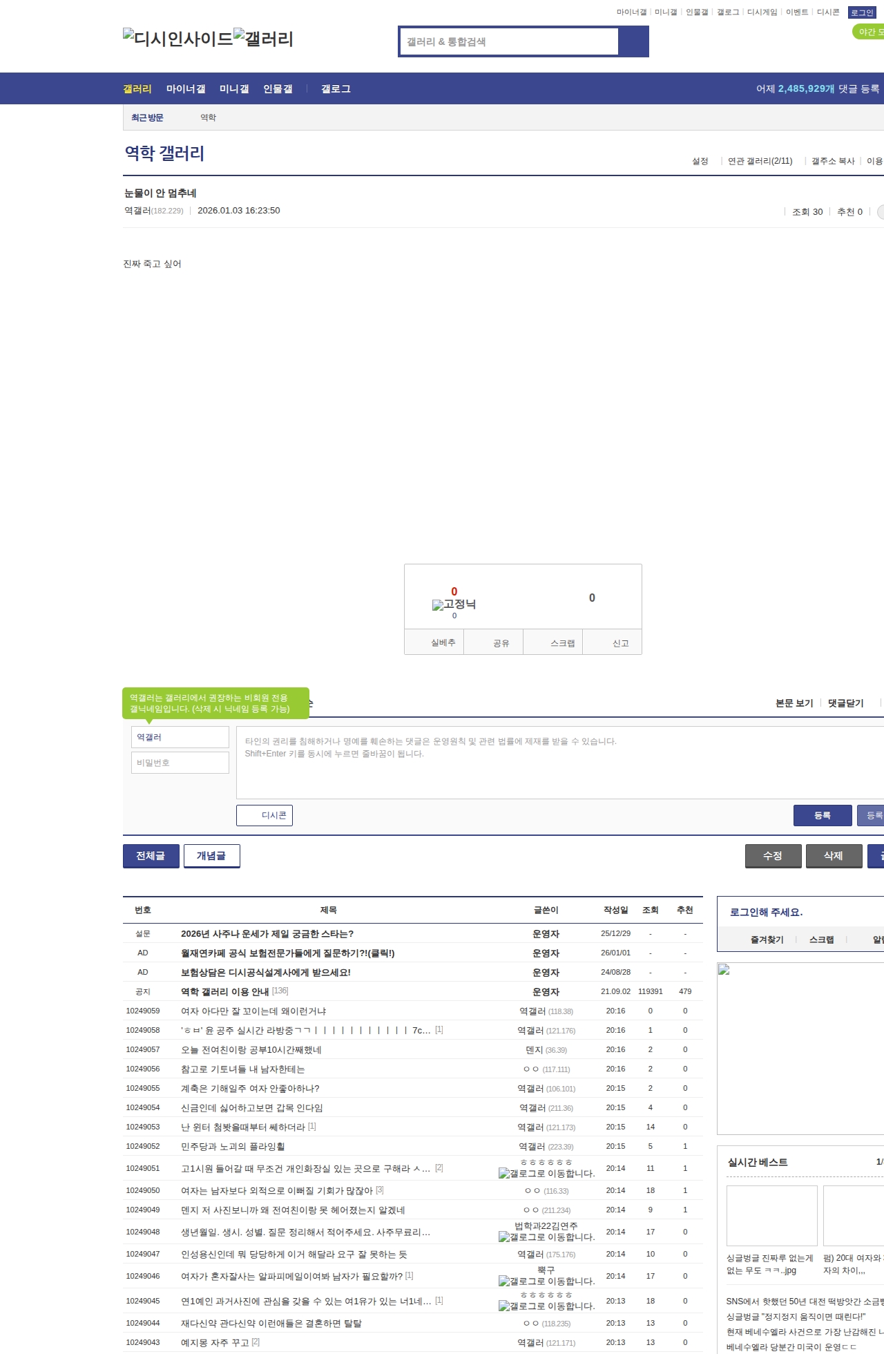Submit the comment with the dark blue 등록 button
884x1354 pixels.
823,815
